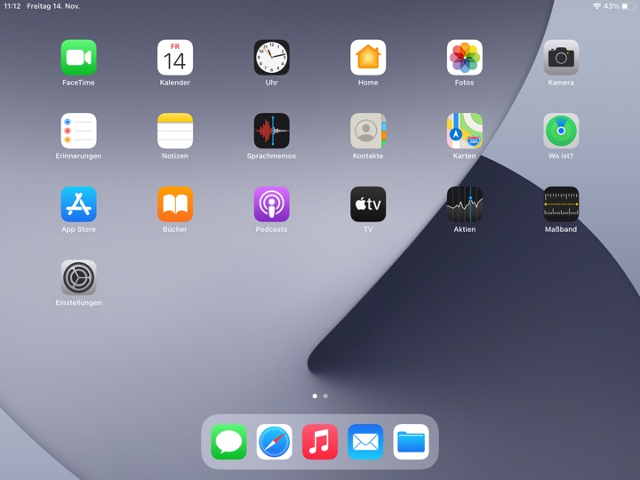Open the Fotos app
The image size is (640, 480).
click(465, 57)
